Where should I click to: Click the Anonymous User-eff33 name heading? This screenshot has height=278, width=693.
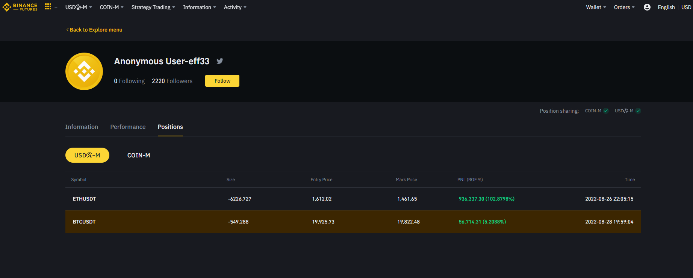coord(162,61)
